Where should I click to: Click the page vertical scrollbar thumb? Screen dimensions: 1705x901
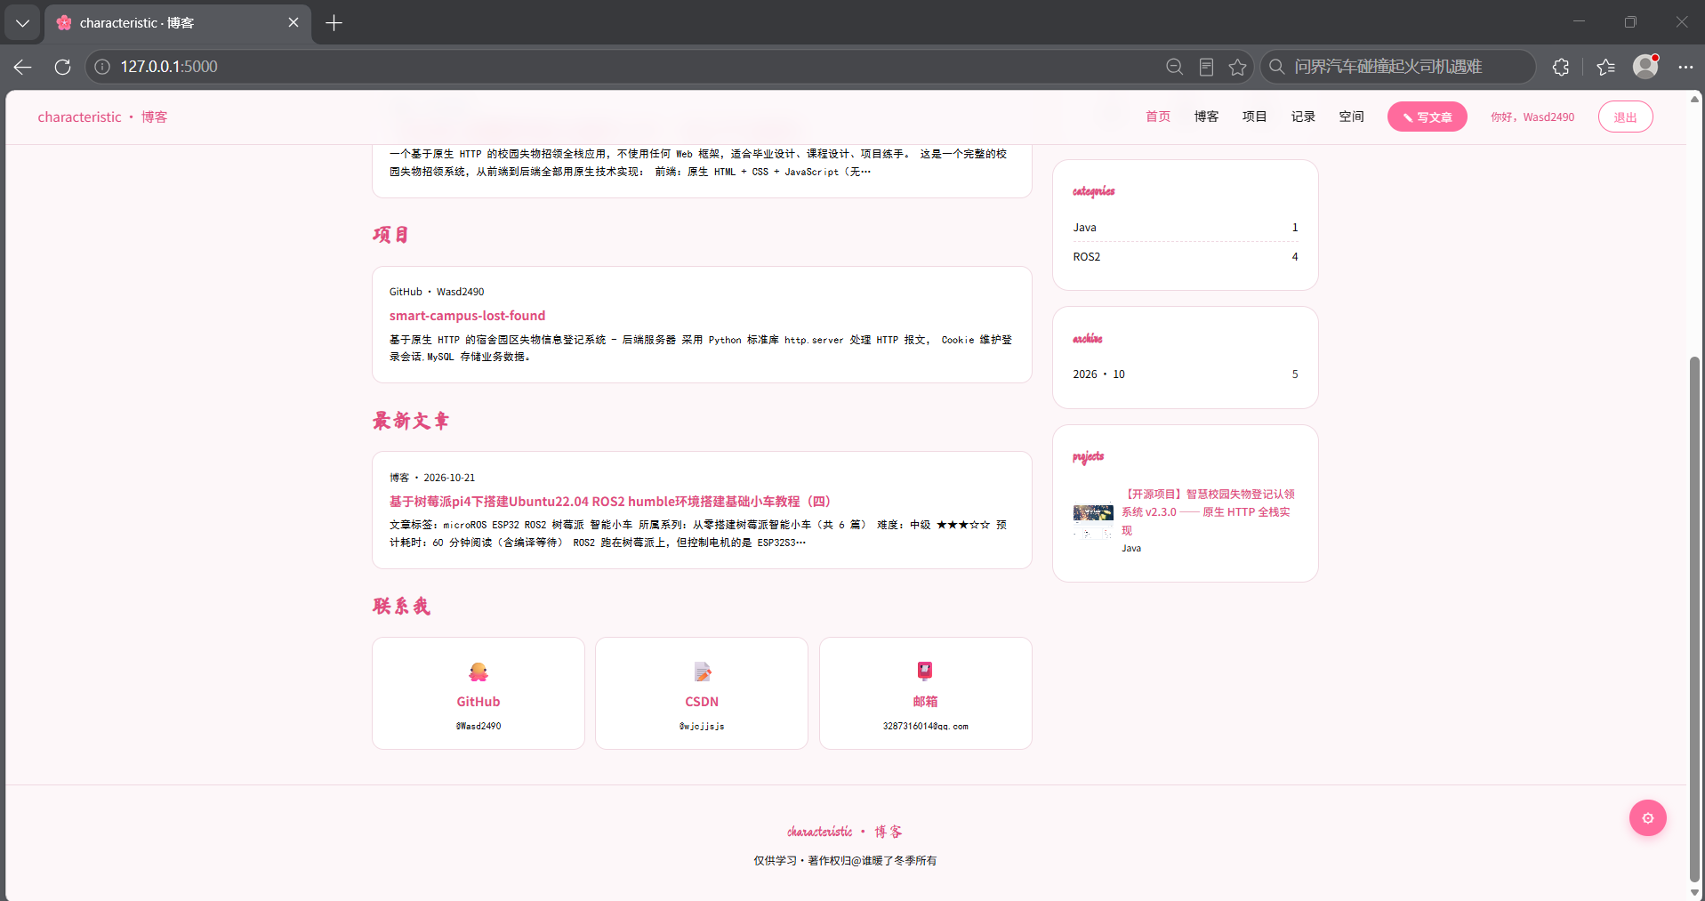[x=1694, y=618]
